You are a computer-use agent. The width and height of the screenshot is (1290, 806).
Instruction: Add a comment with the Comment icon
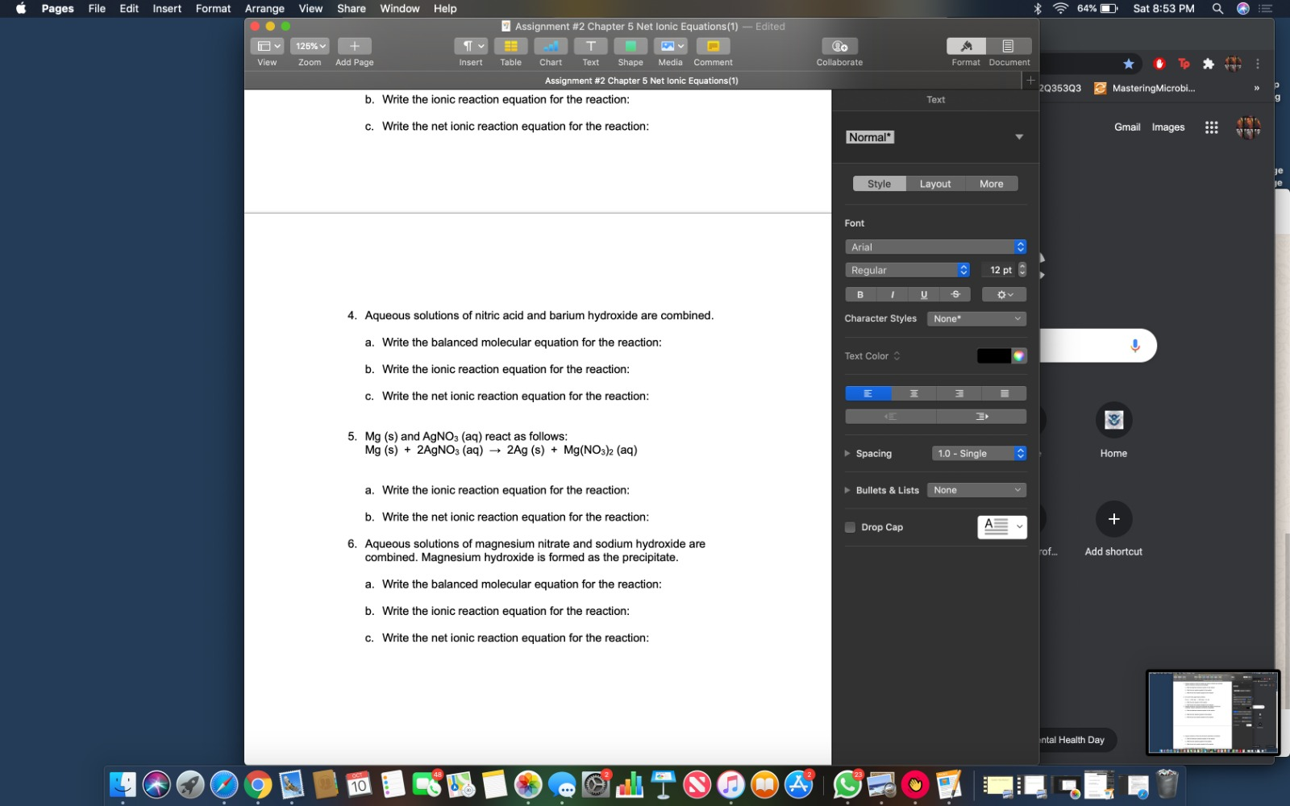pyautogui.click(x=712, y=46)
